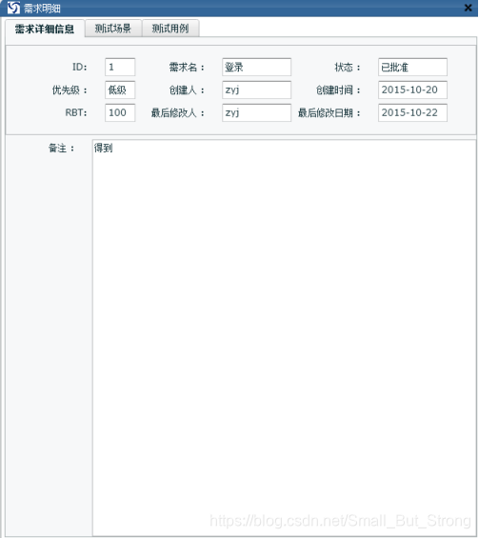Click the 最后修改日期 field 2015-10-22
The width and height of the screenshot is (479, 538).
point(412,112)
